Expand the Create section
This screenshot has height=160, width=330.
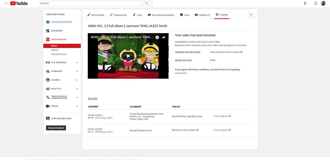tap(77, 106)
